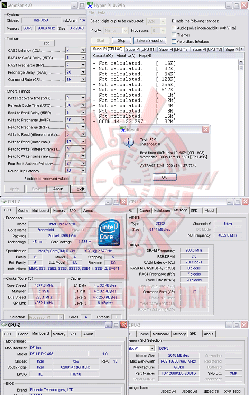Click the scroll up arrow in Super PI output
The width and height of the screenshot is (249, 395).
click(x=241, y=62)
